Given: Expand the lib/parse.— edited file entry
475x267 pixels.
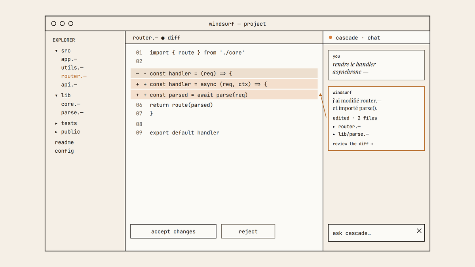Looking at the screenshot, I should (x=334, y=134).
